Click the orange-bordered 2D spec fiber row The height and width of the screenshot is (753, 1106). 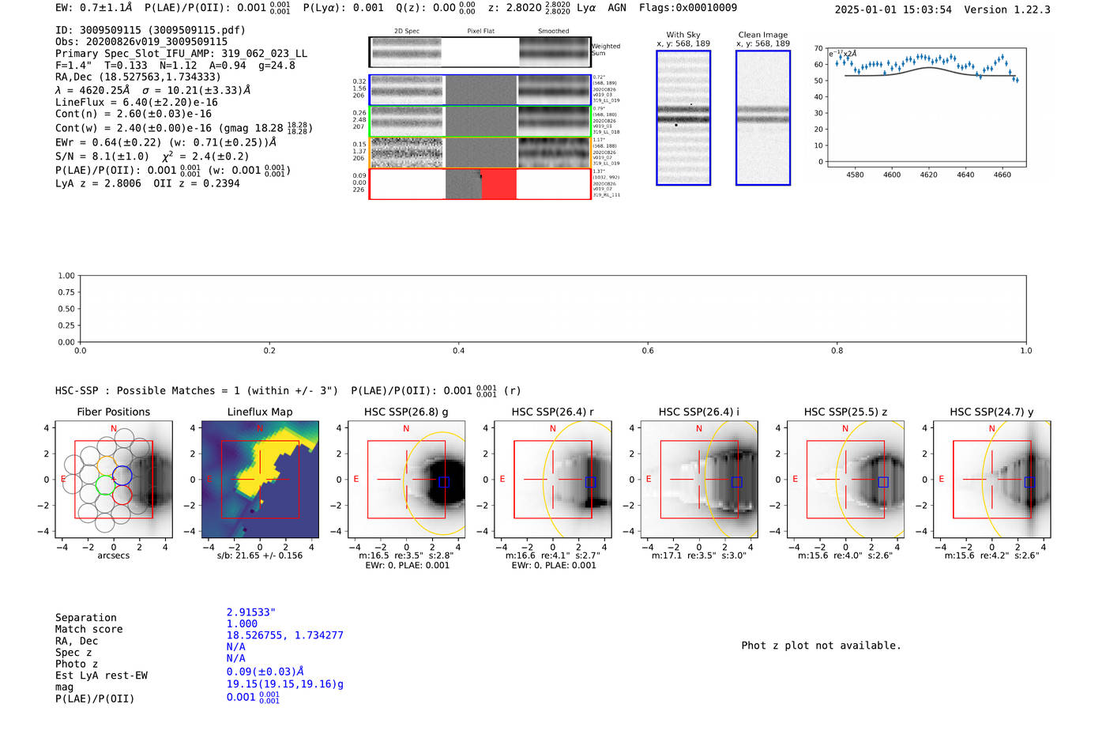click(x=480, y=152)
